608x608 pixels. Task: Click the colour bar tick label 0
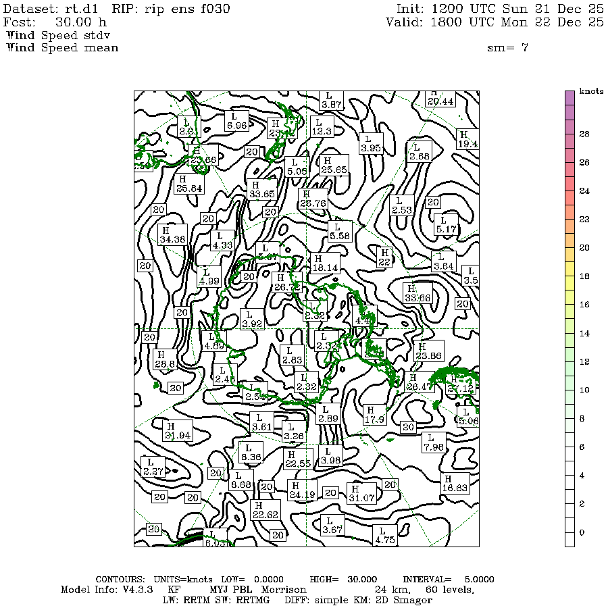point(582,532)
